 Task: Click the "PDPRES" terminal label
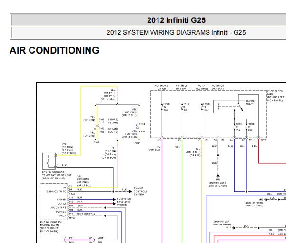coord(61,212)
